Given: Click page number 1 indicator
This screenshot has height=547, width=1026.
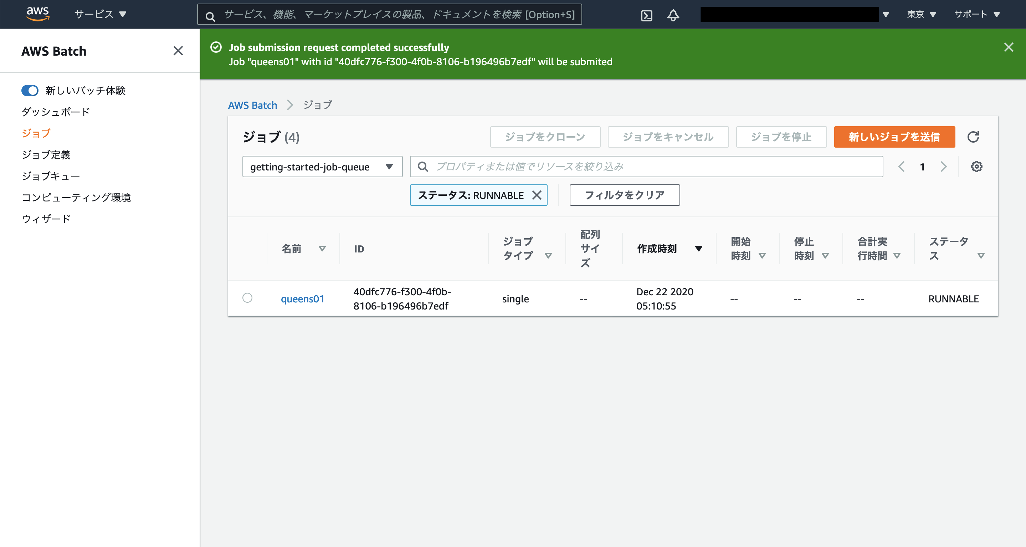Looking at the screenshot, I should (x=922, y=167).
